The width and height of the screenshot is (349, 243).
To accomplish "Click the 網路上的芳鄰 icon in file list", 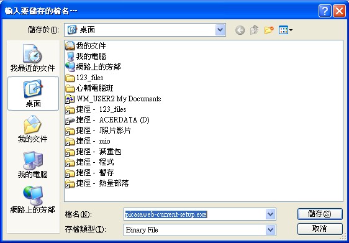I will tap(70, 67).
